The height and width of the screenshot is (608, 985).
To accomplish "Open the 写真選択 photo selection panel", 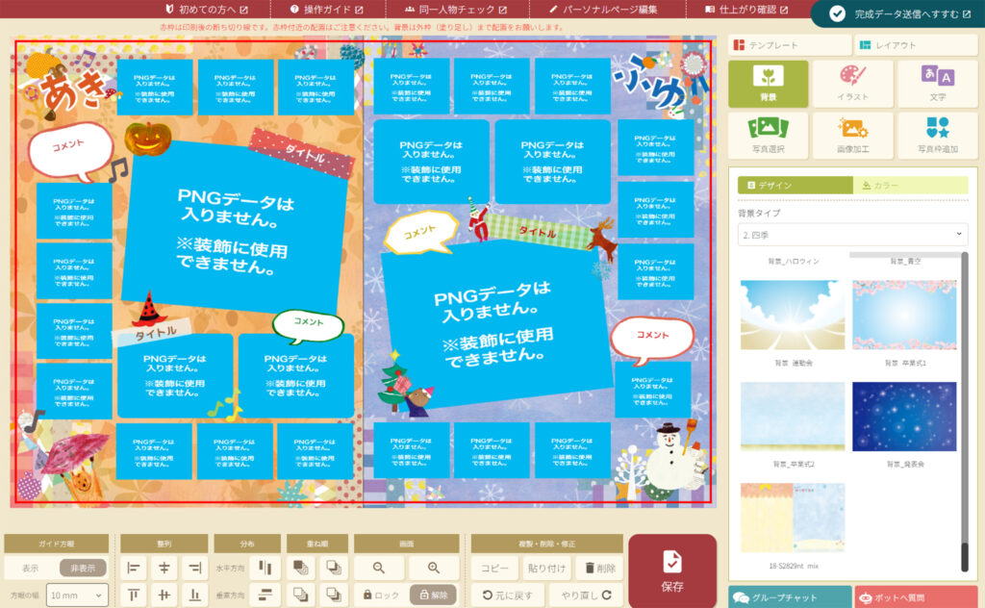I will (x=768, y=136).
